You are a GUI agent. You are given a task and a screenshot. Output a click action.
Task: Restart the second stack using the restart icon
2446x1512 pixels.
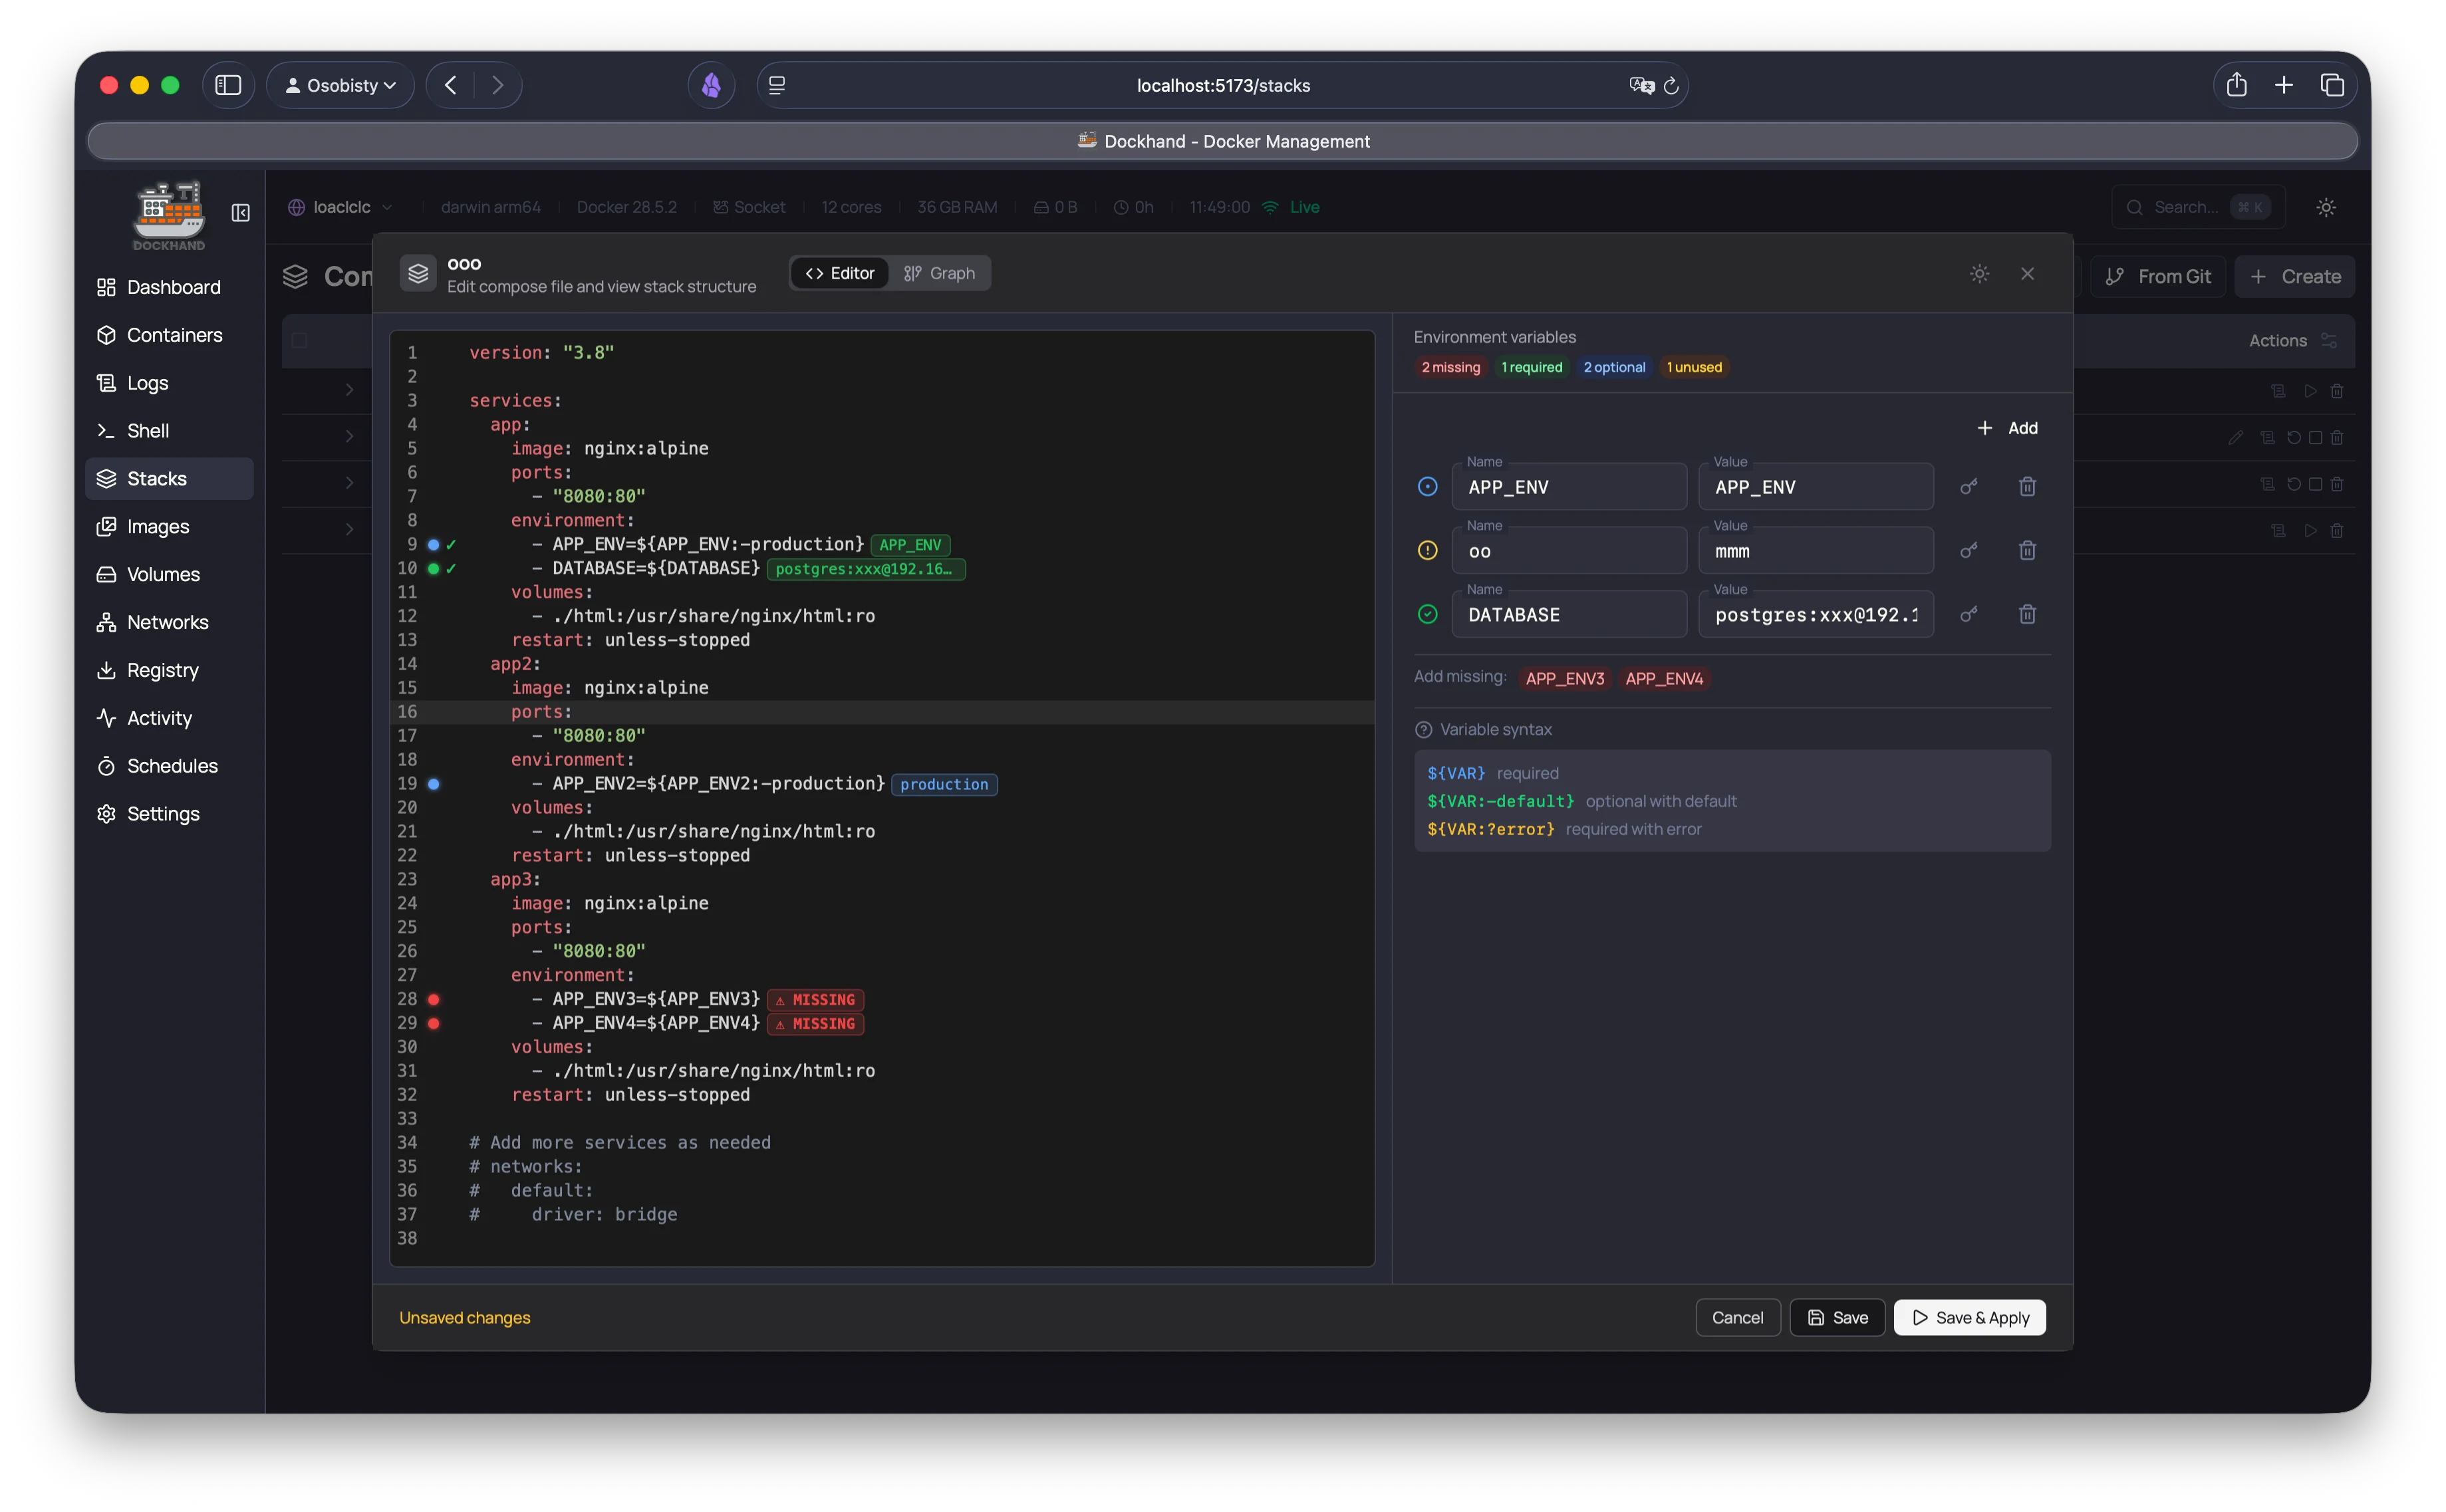tap(2293, 437)
